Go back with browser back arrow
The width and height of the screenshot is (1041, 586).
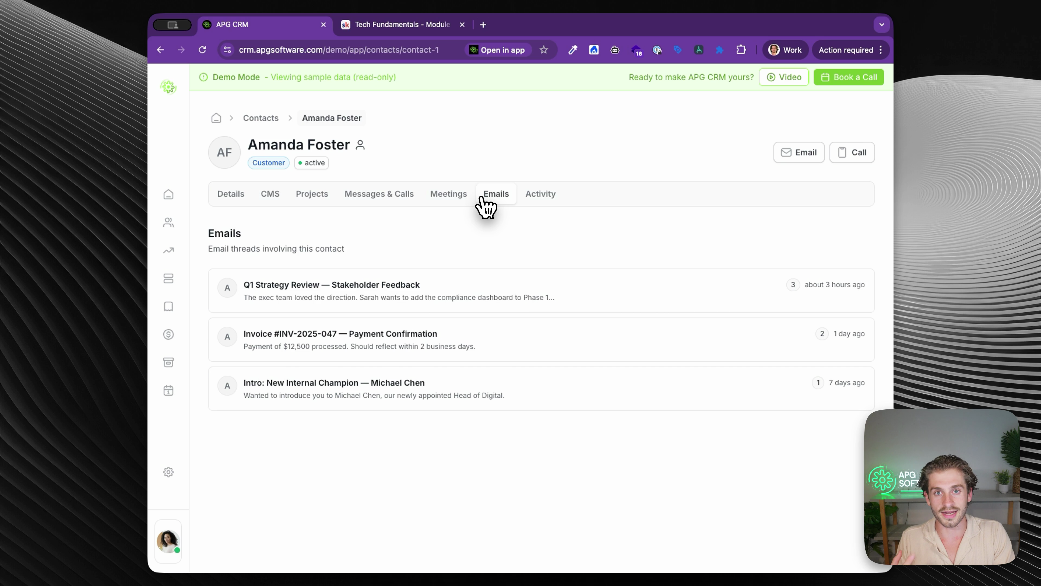tap(160, 50)
